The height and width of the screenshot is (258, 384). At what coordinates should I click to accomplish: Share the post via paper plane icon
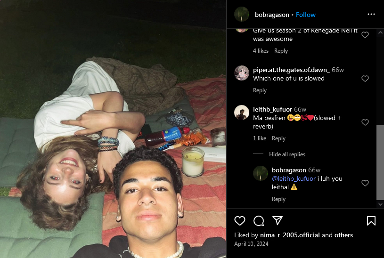click(278, 220)
